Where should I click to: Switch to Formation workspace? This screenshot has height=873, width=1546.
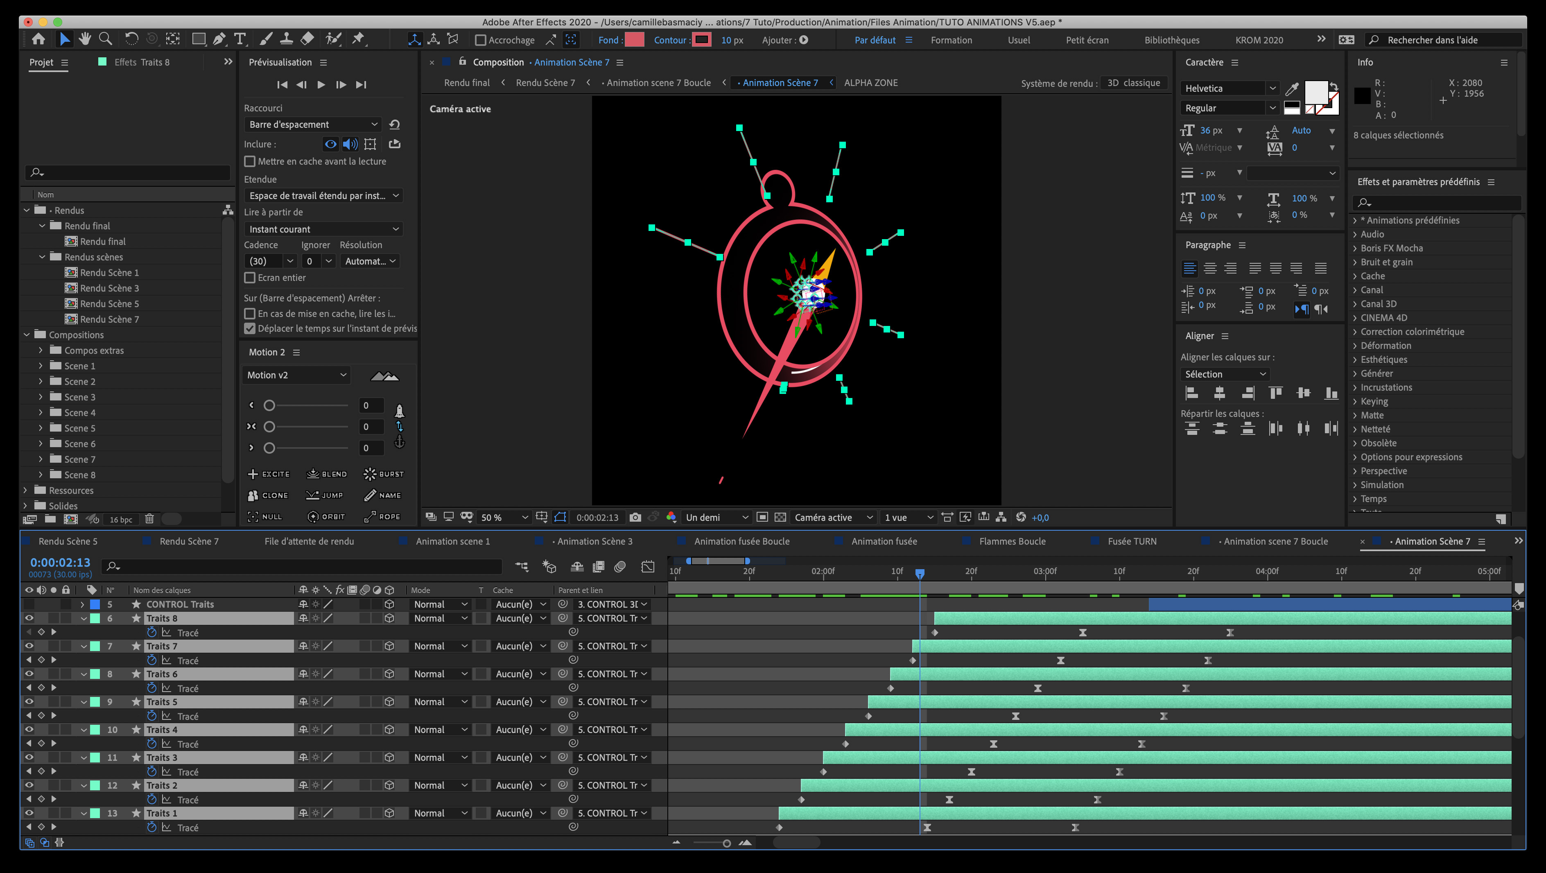[x=951, y=40]
